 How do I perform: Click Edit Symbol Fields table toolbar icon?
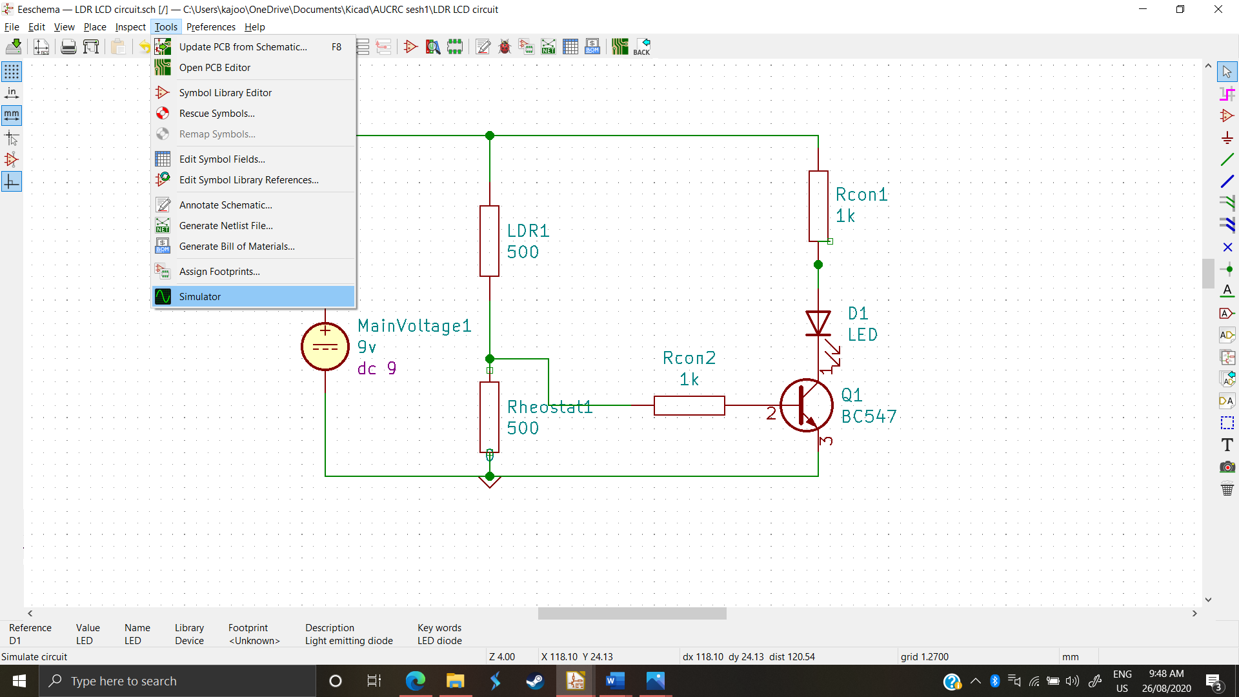570,46
